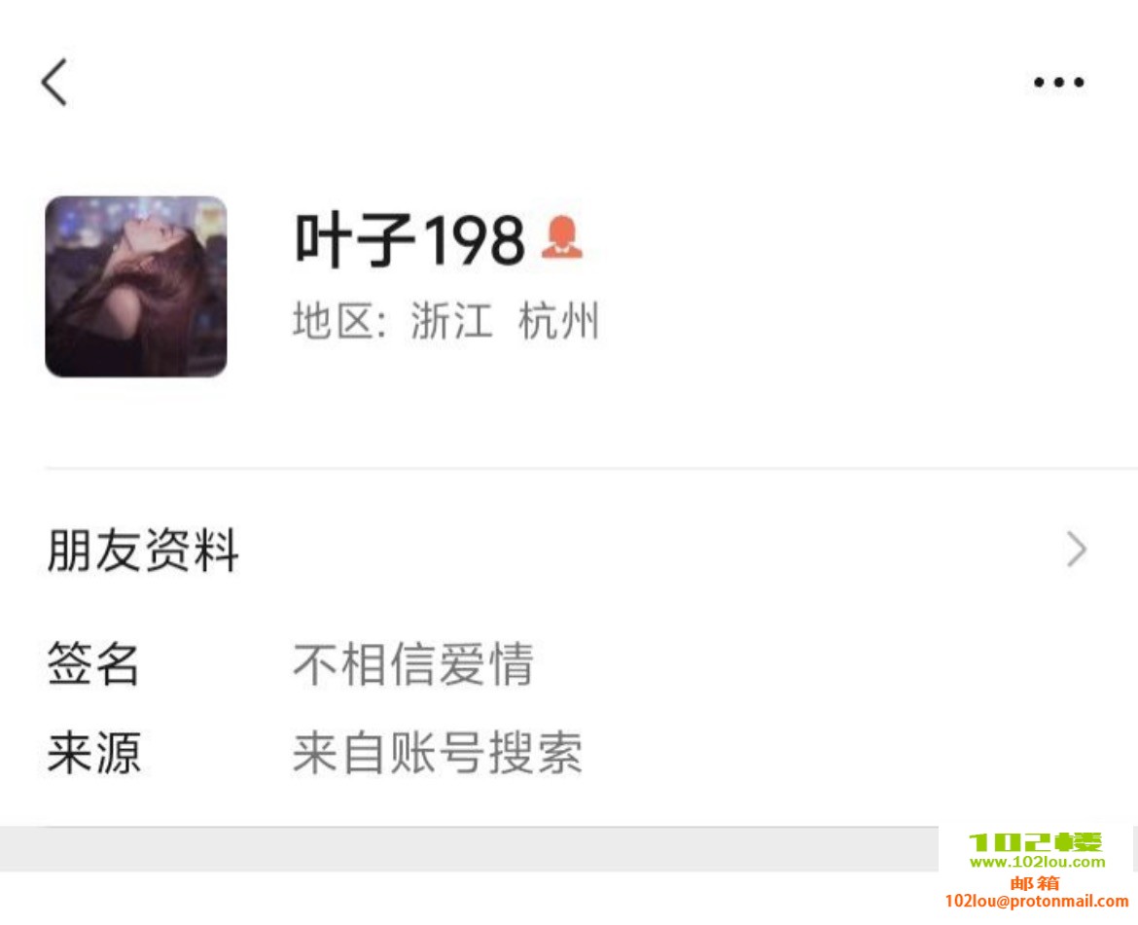This screenshot has width=1138, height=925.
Task: Open the www.102lou.com link
Action: [x=1037, y=863]
